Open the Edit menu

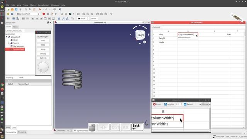point(13,5)
